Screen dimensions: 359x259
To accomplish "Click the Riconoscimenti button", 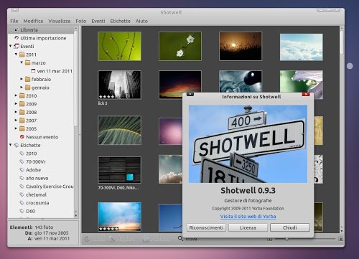I will pos(206,227).
